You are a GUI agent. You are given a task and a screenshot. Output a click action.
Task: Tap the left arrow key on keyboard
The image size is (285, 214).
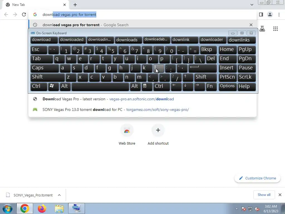(x=176, y=87)
